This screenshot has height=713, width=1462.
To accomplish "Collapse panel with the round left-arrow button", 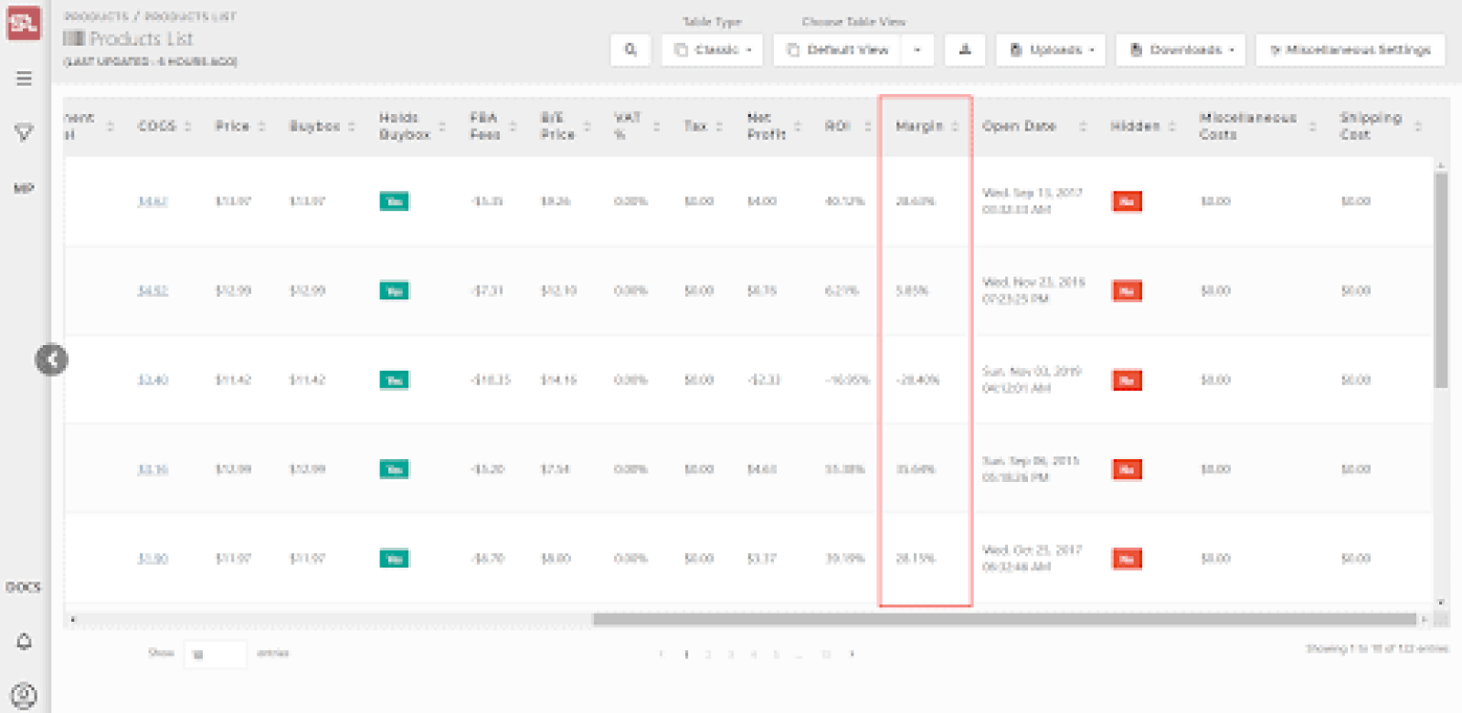I will point(52,360).
